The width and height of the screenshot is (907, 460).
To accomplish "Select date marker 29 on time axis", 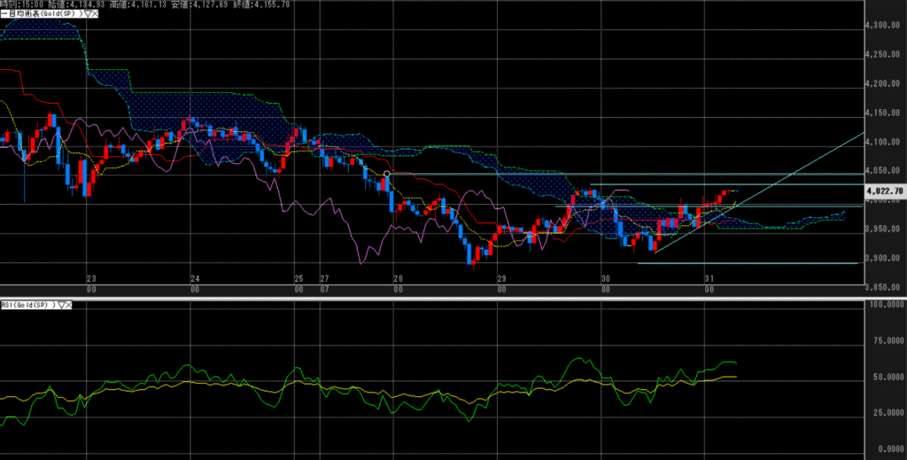I will pos(502,278).
